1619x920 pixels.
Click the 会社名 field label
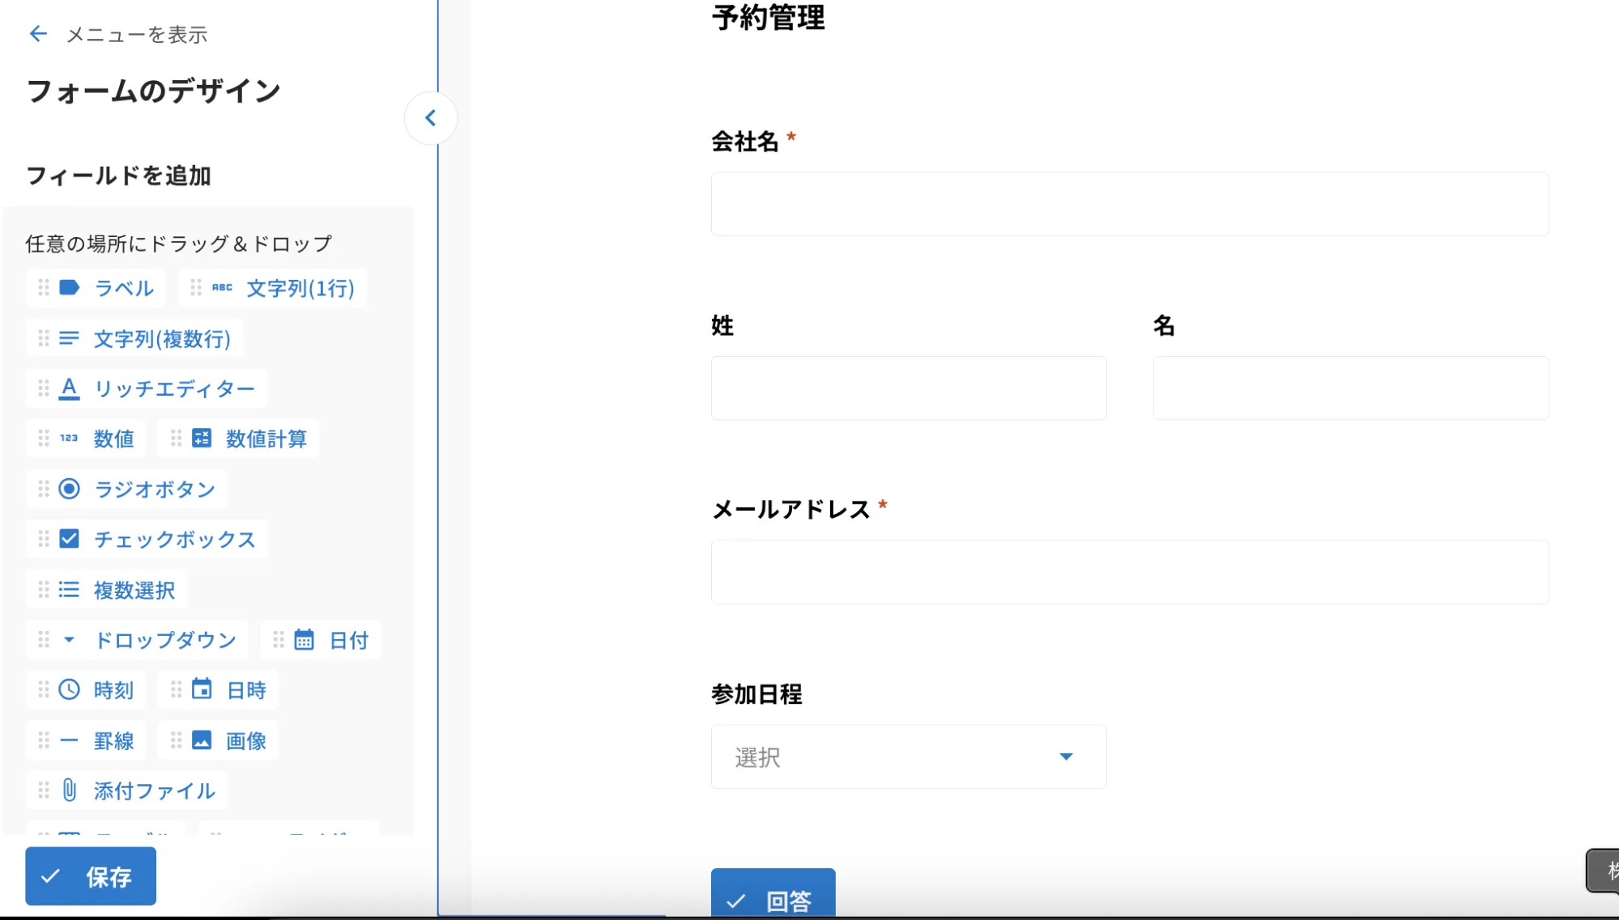click(x=745, y=142)
